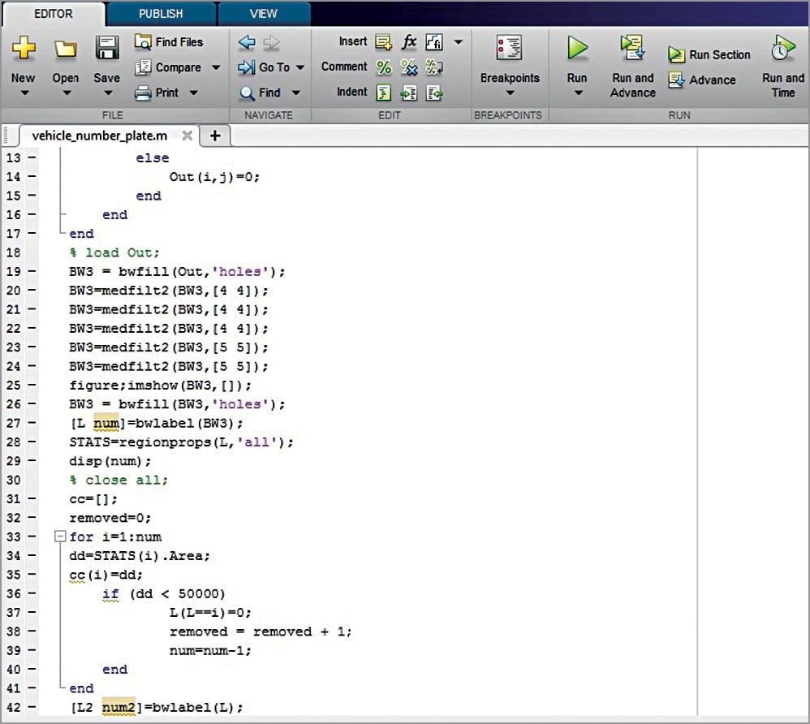Click the Run and Advance icon
810x724 pixels.
tap(632, 48)
